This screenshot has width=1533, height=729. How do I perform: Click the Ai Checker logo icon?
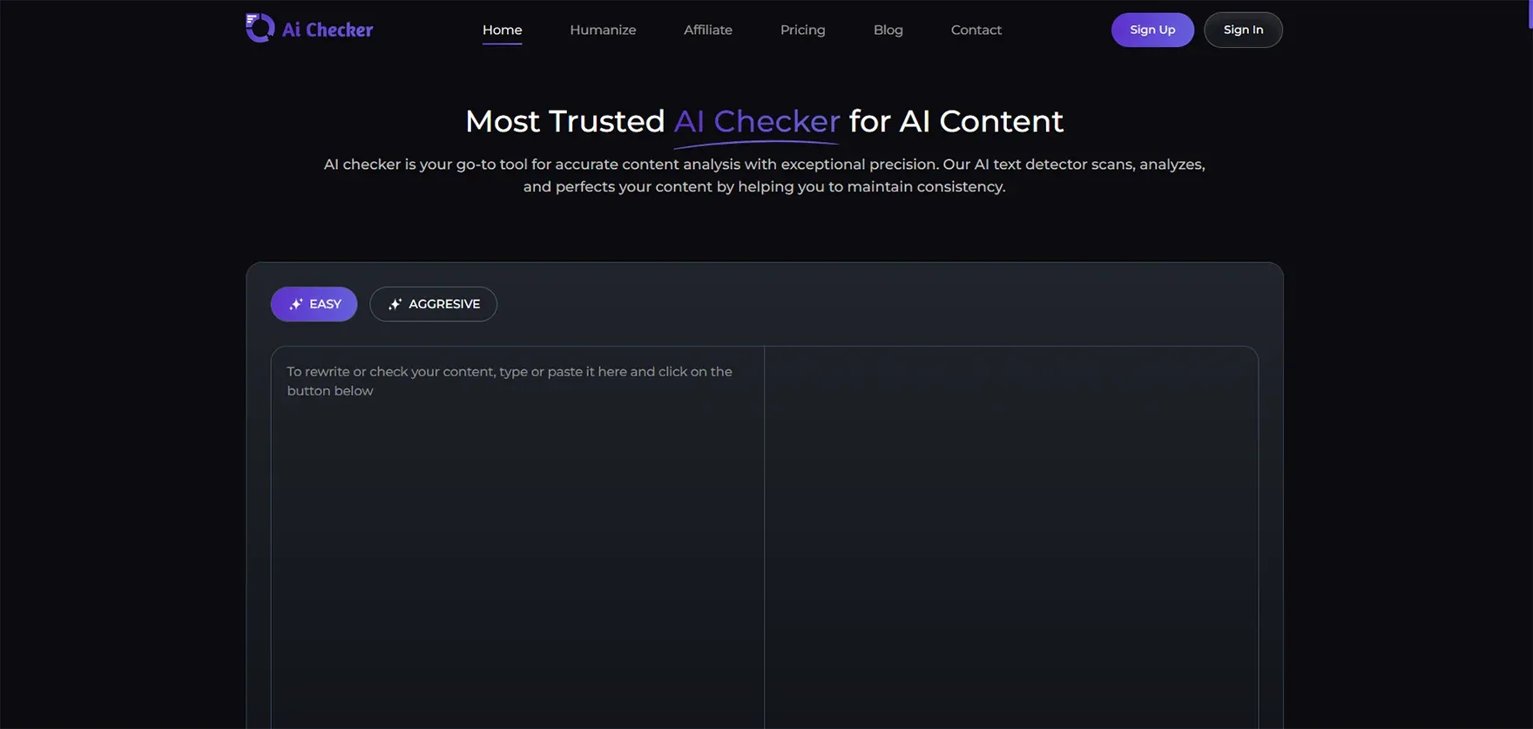pyautogui.click(x=260, y=28)
